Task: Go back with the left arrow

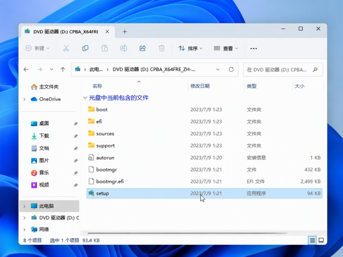Action: pos(26,70)
